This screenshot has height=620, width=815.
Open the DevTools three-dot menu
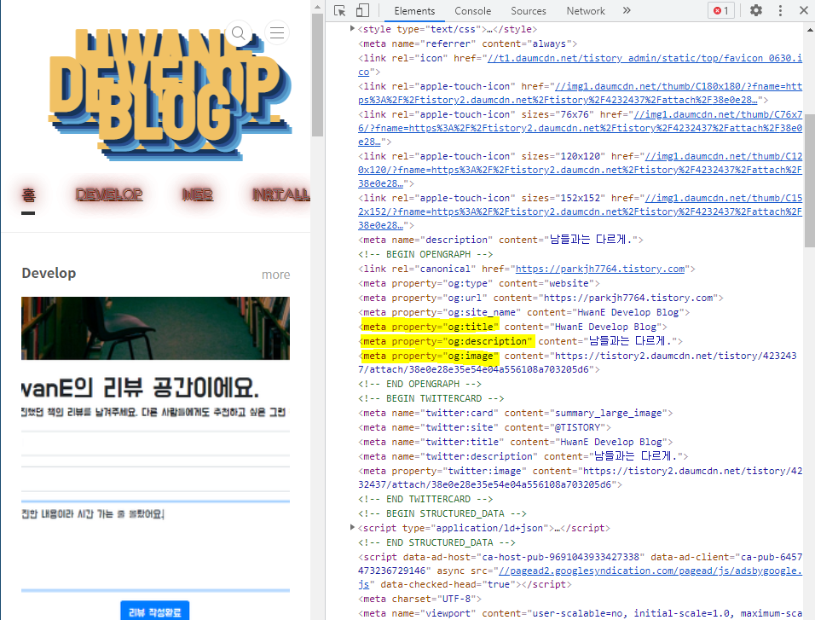(x=780, y=10)
